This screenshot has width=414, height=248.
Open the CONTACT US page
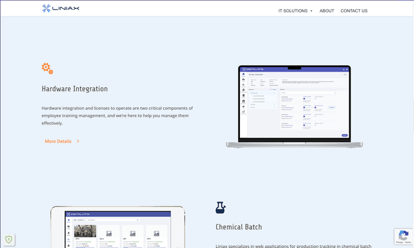[354, 11]
